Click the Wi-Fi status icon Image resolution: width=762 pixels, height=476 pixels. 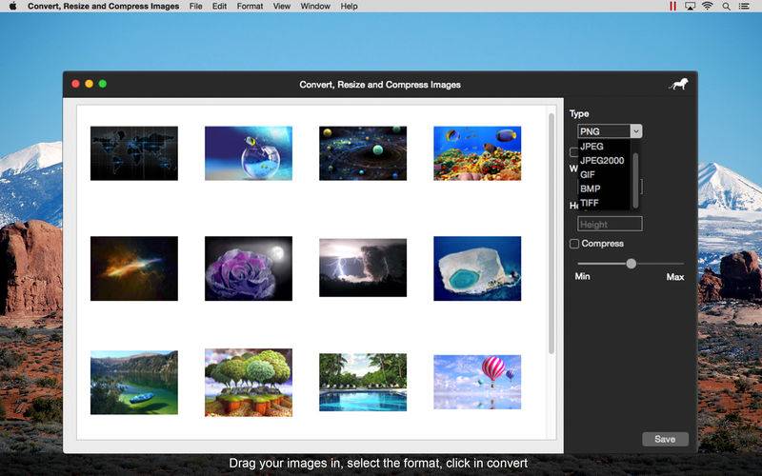coord(708,6)
